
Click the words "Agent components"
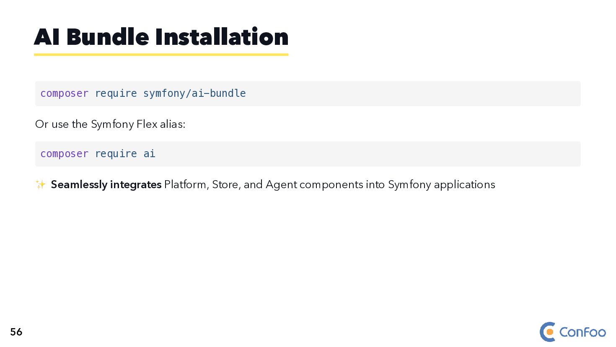point(314,184)
